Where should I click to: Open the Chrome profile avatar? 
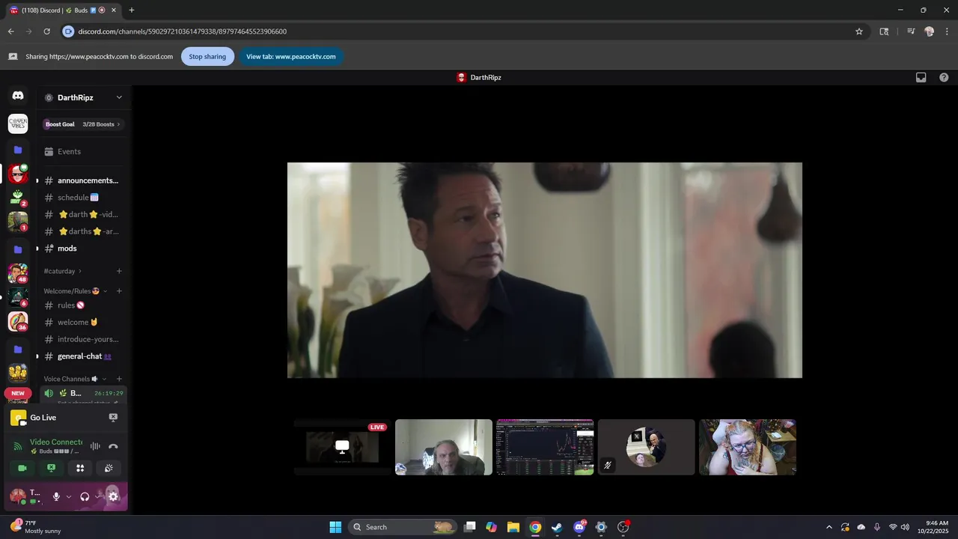pyautogui.click(x=929, y=31)
